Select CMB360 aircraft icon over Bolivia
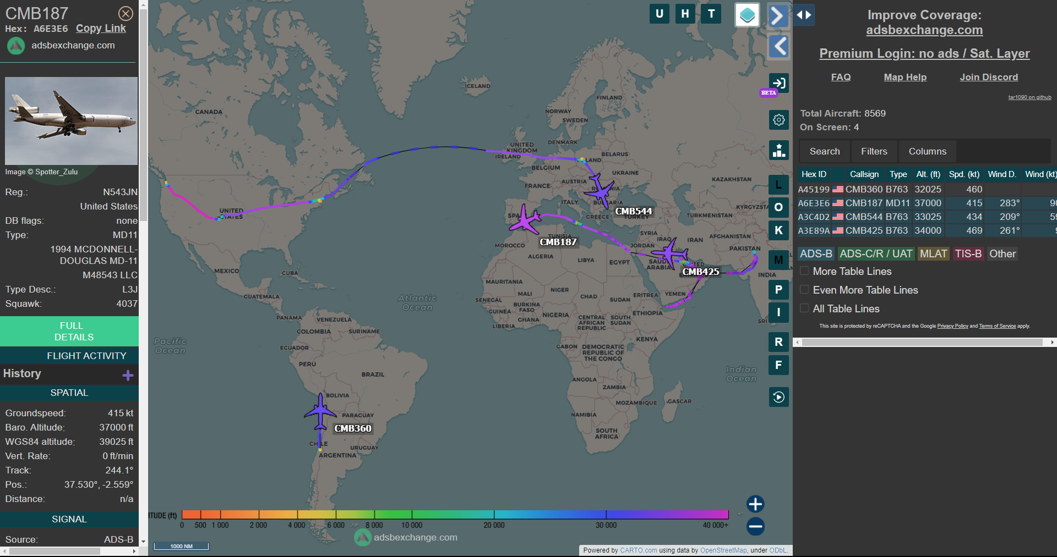1057x557 pixels. pos(320,411)
